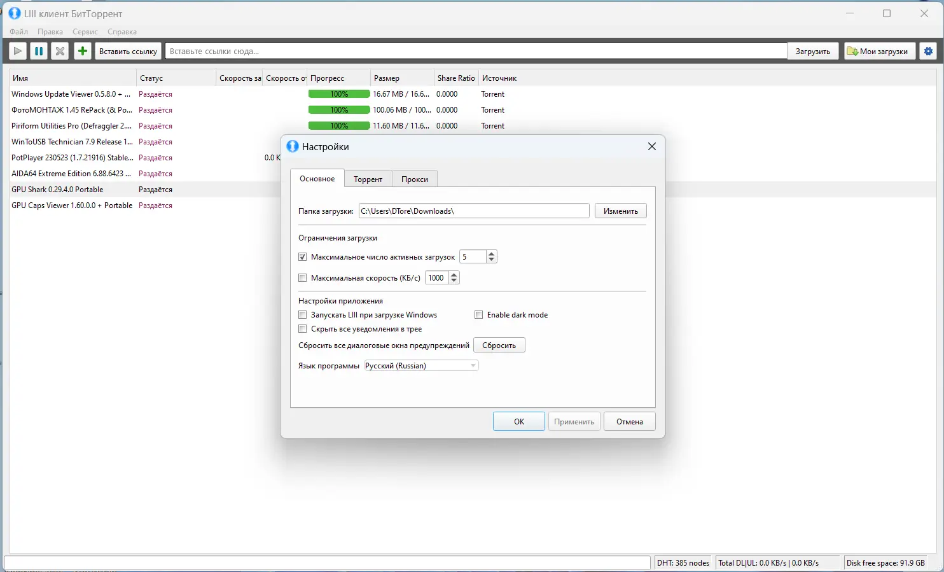
Task: Select the GPU Caps Viewer 1.60.0.0 torrent
Action: (72, 206)
